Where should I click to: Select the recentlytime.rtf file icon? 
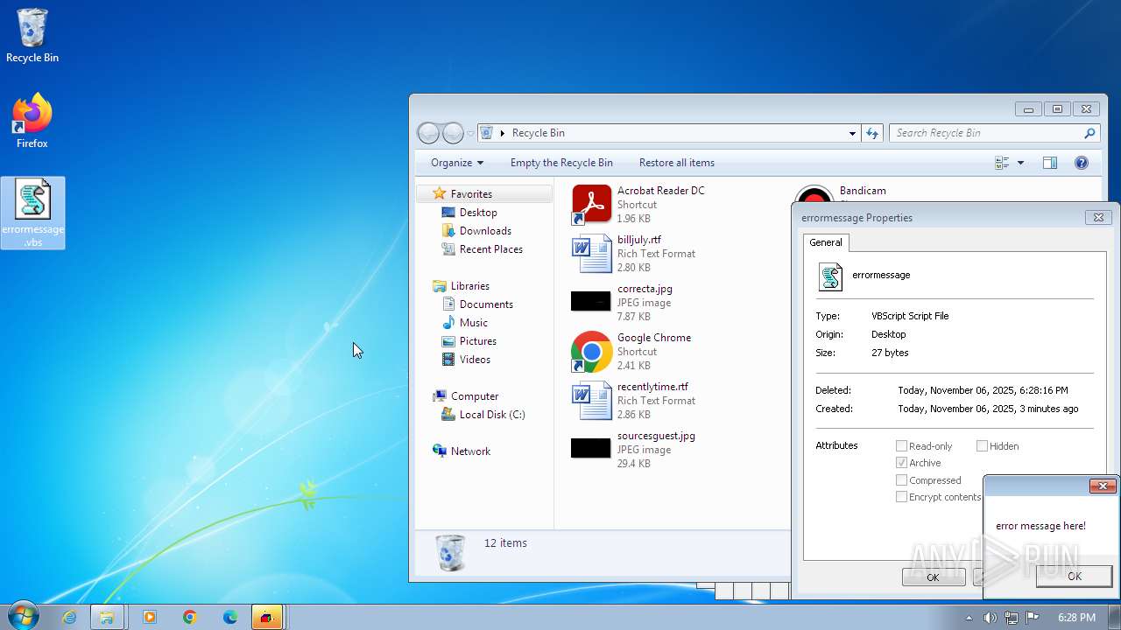tap(591, 401)
